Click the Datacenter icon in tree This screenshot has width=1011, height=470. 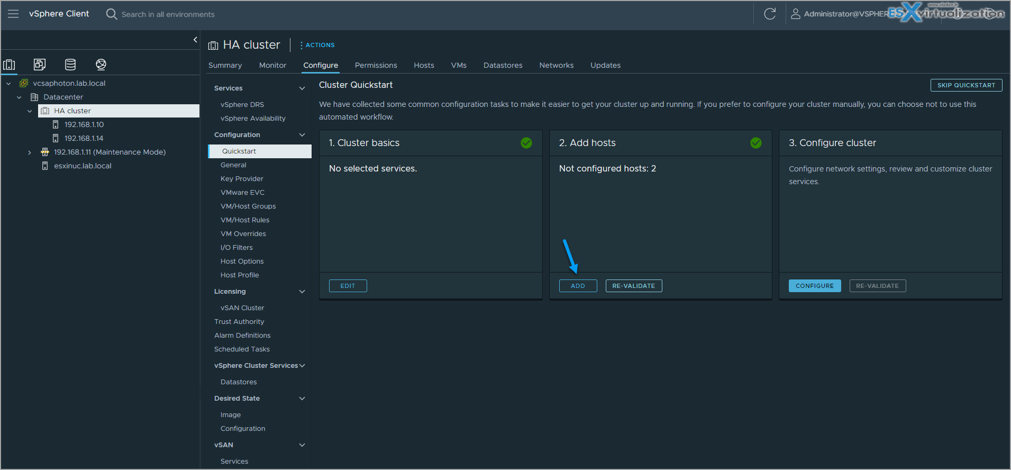pyautogui.click(x=34, y=97)
